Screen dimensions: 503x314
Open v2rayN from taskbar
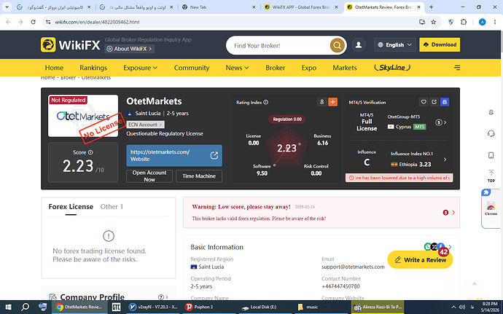click(x=152, y=307)
